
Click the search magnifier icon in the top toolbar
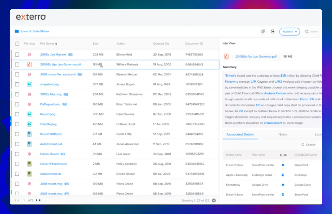point(307,32)
